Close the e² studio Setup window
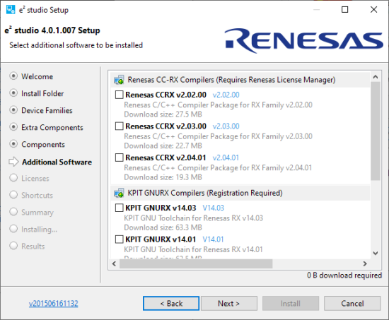 (x=373, y=10)
